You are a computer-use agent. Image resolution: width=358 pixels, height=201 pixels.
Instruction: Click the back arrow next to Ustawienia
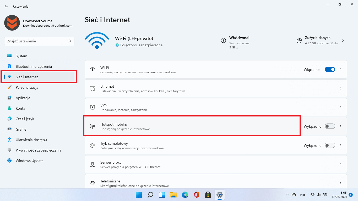6,6
